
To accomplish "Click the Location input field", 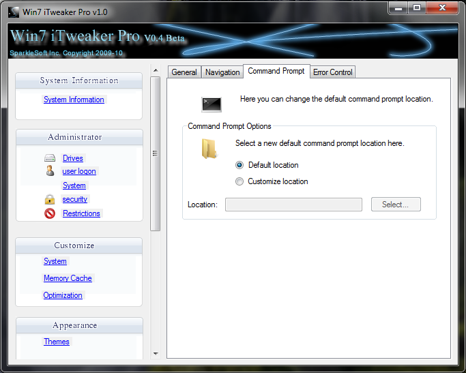I will coord(293,205).
